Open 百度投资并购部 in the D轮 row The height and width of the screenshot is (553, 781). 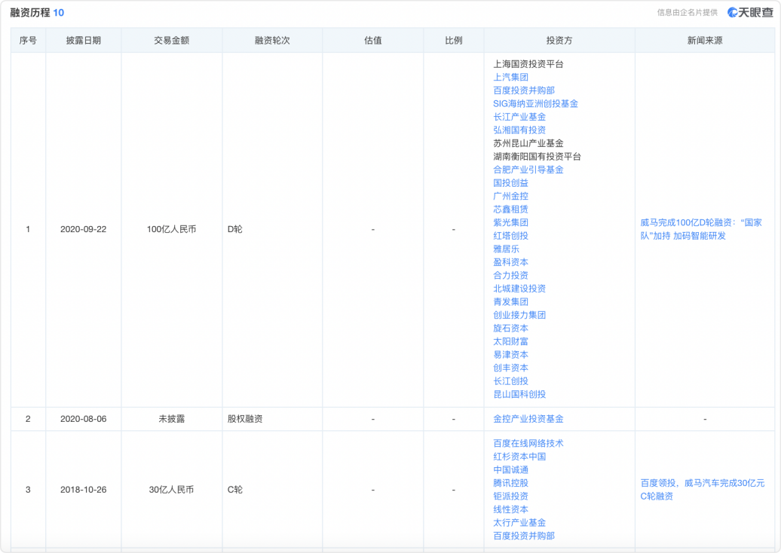(523, 90)
